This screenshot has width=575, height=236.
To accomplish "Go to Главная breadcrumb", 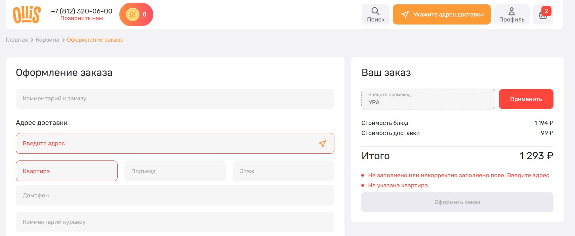I will [17, 40].
